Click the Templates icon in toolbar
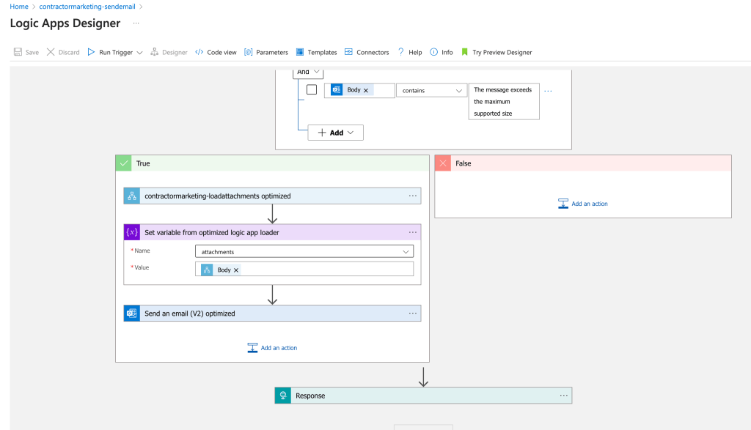 click(x=300, y=52)
